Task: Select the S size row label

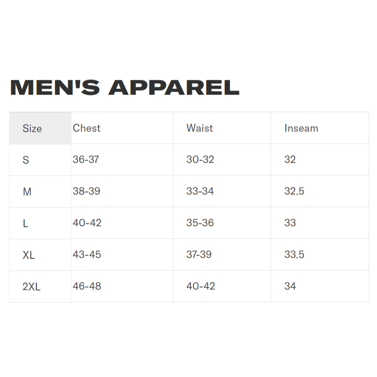Action: click(x=26, y=160)
